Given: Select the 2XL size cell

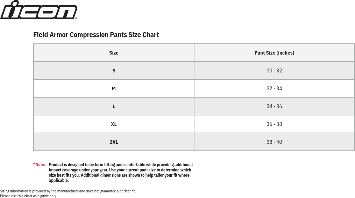Looking at the screenshot, I should 114,142.
